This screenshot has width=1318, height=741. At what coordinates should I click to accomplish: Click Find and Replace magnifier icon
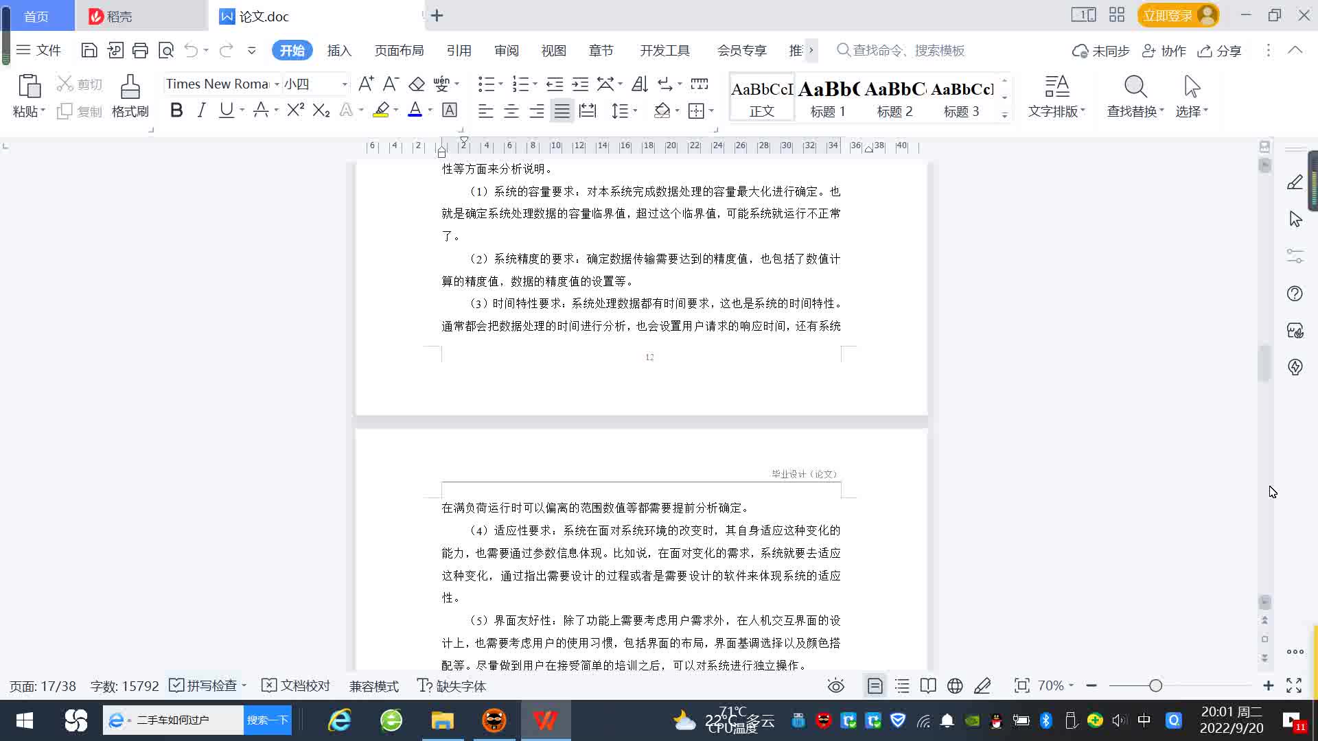click(1135, 87)
